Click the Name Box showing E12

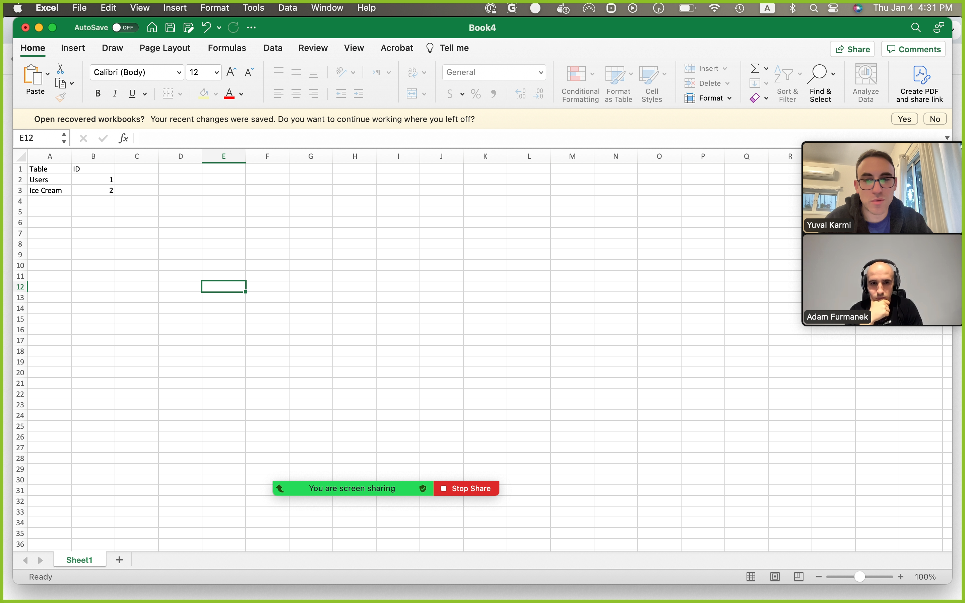coord(41,138)
